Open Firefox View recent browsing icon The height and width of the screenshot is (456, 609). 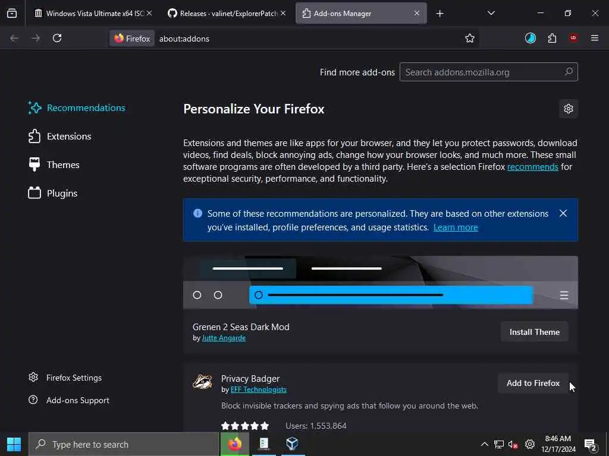pos(12,13)
